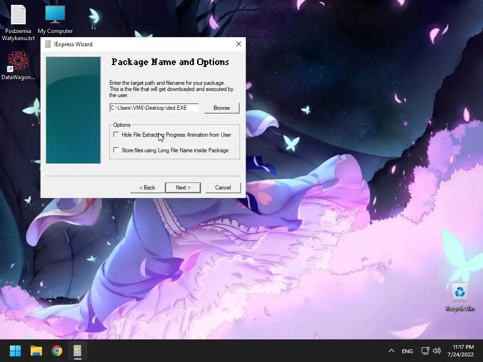
Task: Close the IExpress Wizard window
Action: (x=238, y=44)
